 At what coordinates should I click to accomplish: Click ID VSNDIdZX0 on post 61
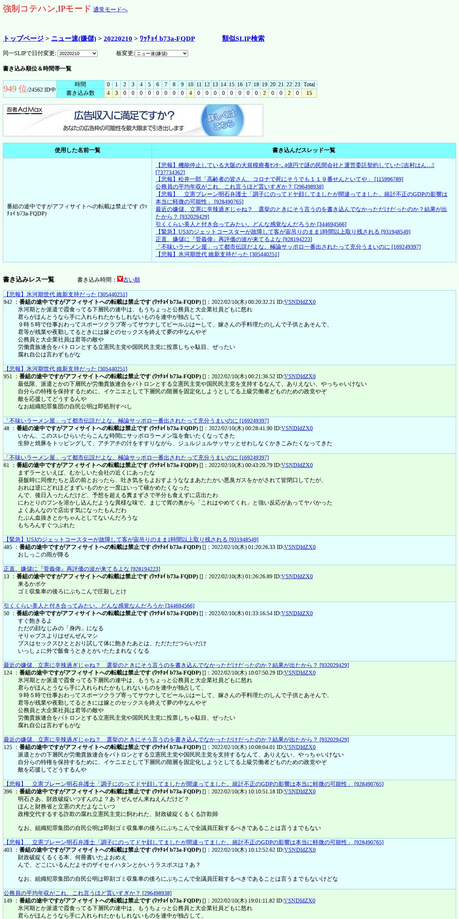(297, 465)
